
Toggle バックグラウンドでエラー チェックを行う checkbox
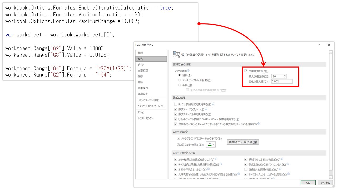tap(178, 138)
